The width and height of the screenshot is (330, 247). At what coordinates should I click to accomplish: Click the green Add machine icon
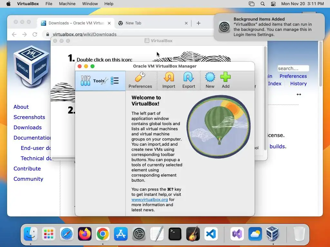click(x=225, y=80)
